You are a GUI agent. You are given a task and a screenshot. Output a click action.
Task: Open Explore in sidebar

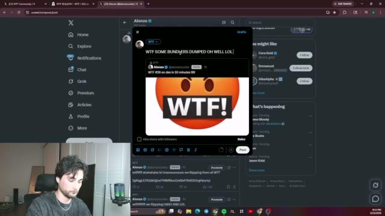(80, 46)
